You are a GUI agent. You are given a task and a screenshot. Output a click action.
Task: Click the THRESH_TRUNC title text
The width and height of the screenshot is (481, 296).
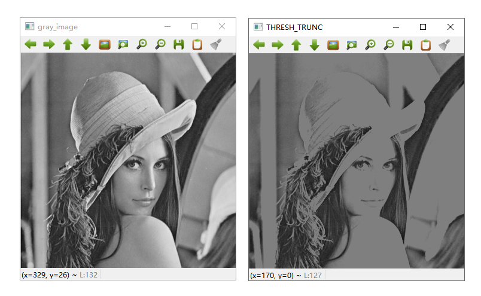(294, 28)
